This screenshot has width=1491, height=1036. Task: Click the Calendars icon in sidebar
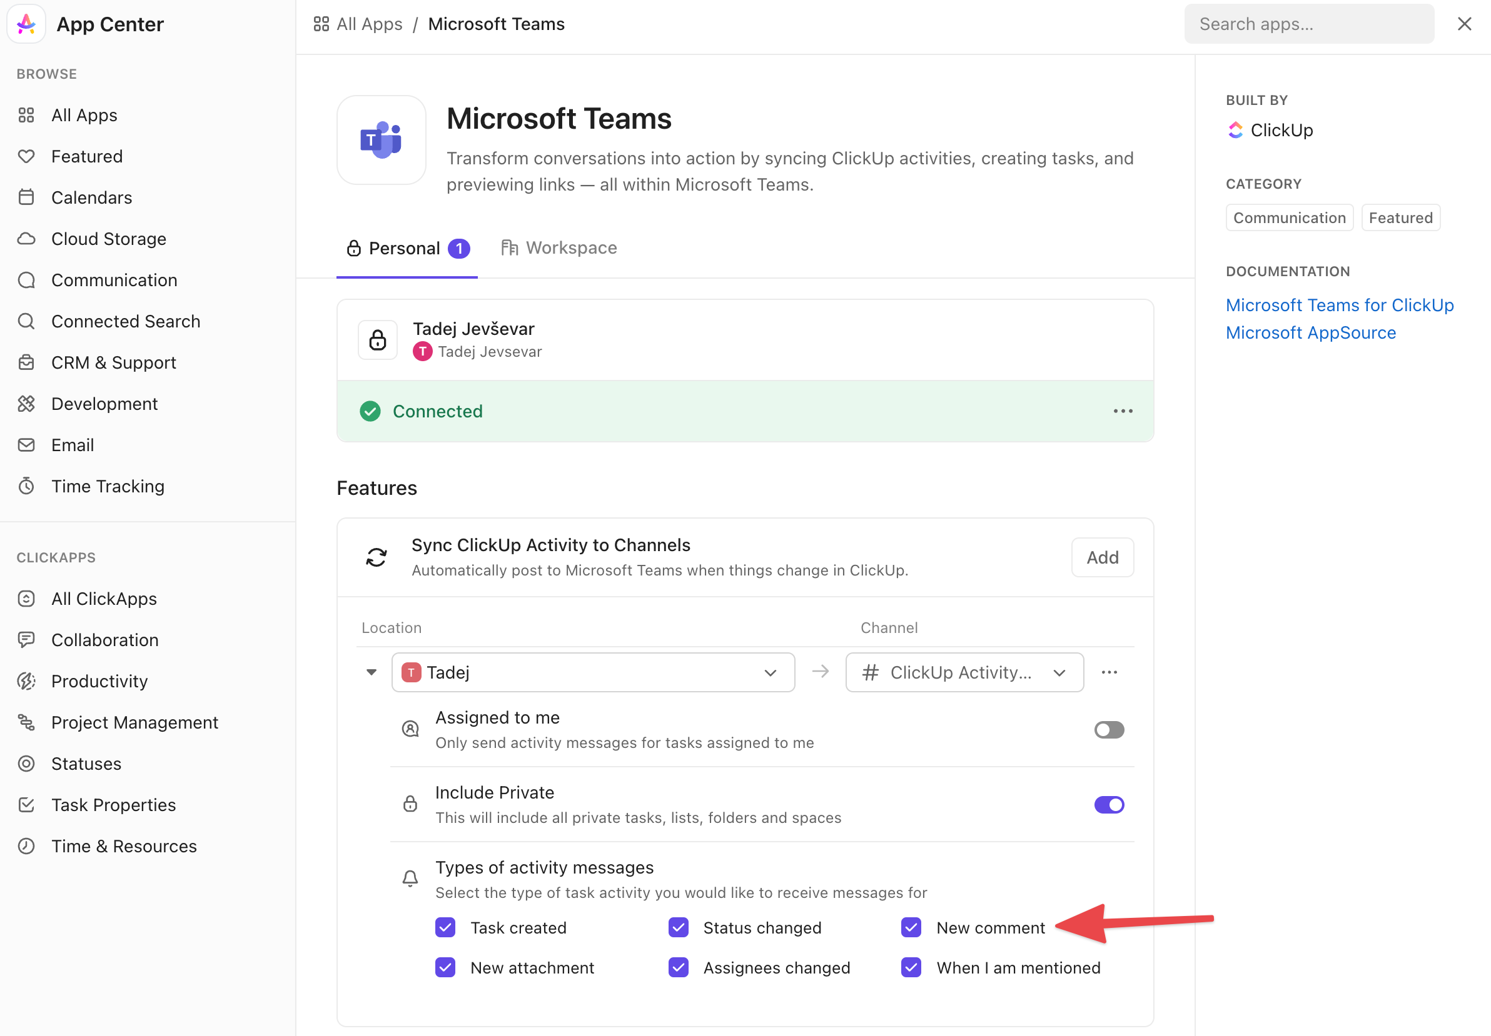point(26,197)
